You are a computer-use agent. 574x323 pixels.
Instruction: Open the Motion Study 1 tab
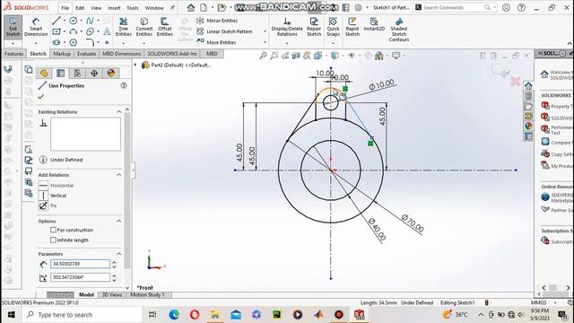click(147, 295)
